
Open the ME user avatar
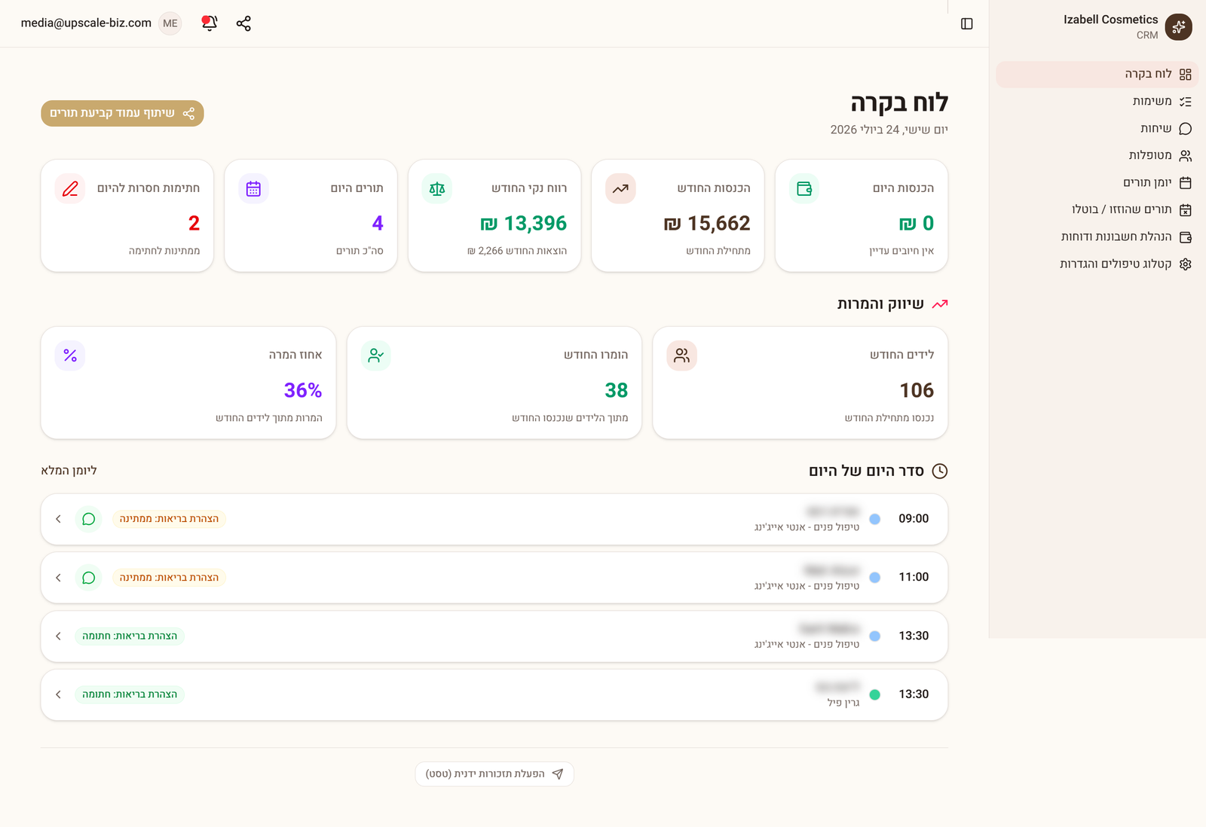pos(170,23)
